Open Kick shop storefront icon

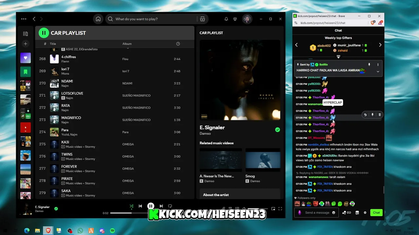357,212
